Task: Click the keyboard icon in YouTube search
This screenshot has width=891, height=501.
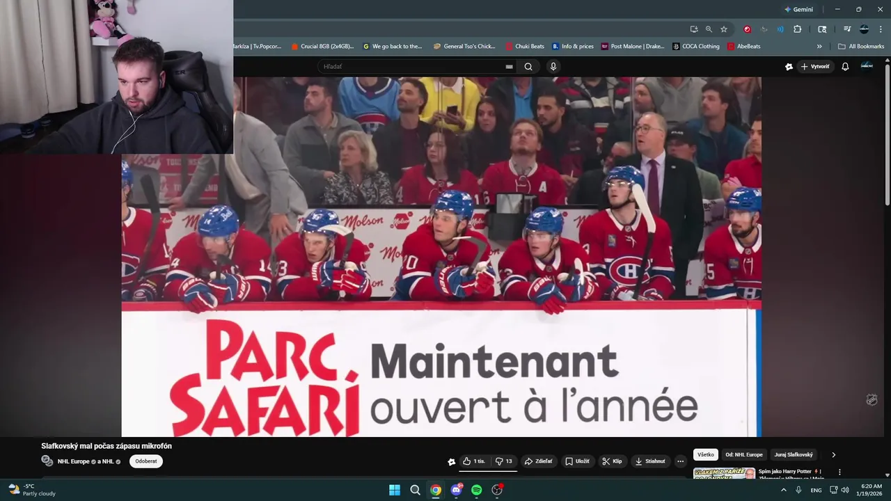Action: (x=509, y=67)
